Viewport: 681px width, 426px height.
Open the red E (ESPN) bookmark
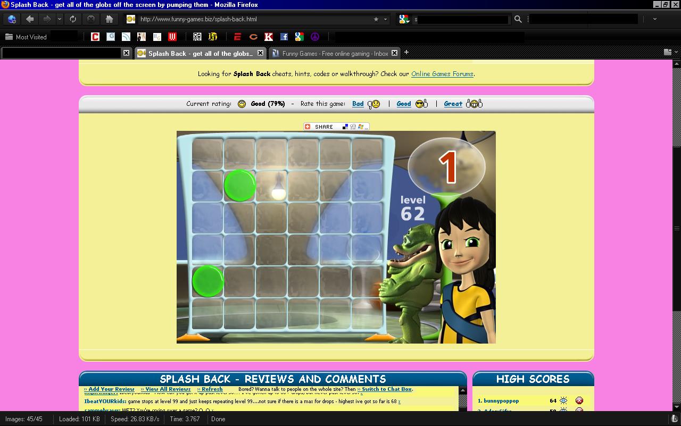[x=238, y=37]
